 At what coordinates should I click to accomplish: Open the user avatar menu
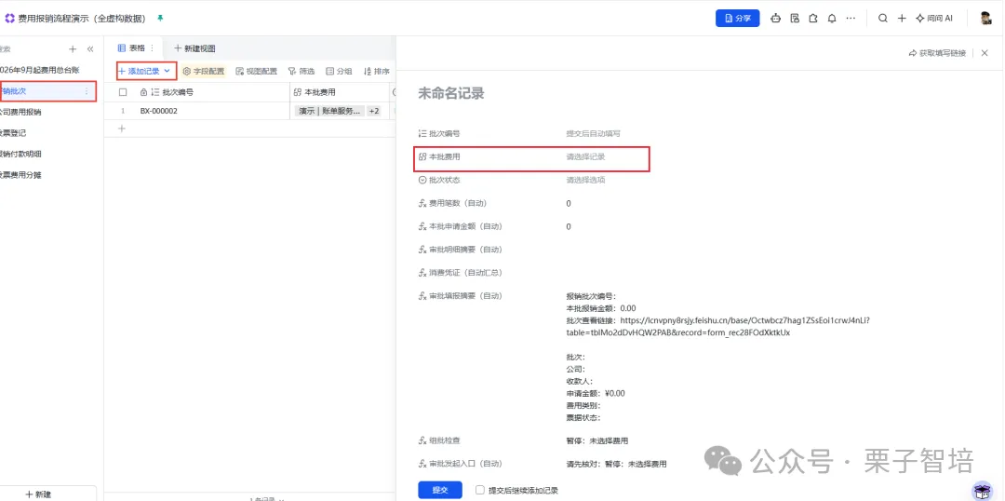(985, 18)
